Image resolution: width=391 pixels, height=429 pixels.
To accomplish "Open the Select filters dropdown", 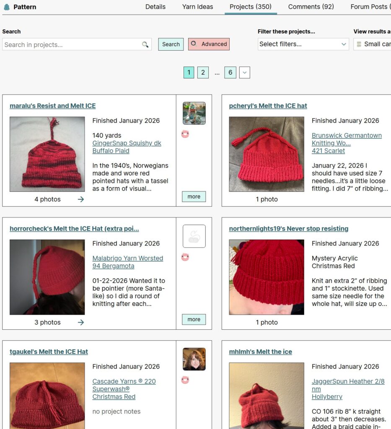I will click(x=303, y=44).
